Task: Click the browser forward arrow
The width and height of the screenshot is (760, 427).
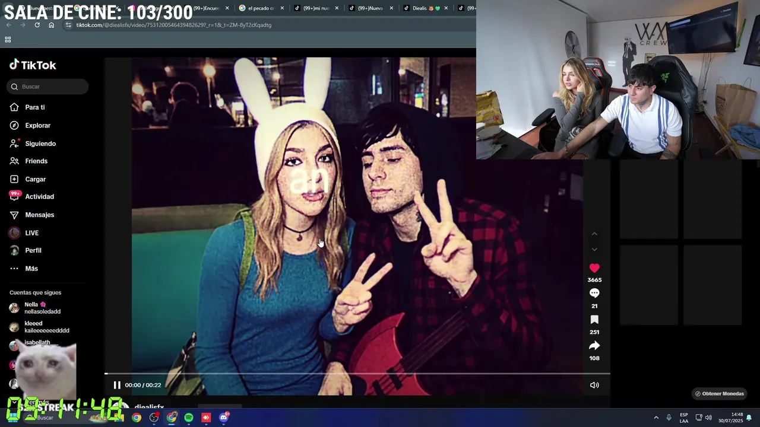Action: [23, 25]
